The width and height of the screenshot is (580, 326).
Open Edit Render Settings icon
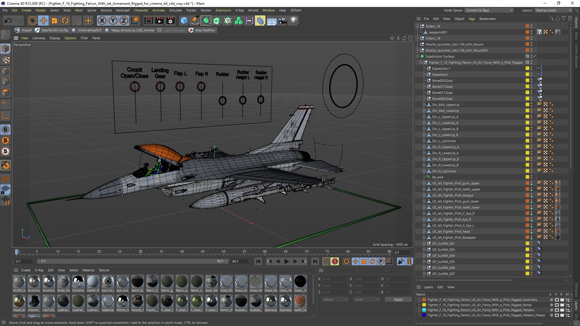170,21
